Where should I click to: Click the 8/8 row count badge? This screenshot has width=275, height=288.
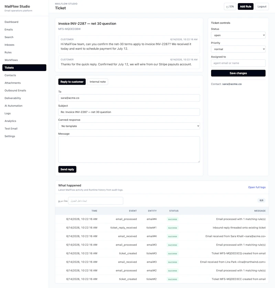pos(261,200)
